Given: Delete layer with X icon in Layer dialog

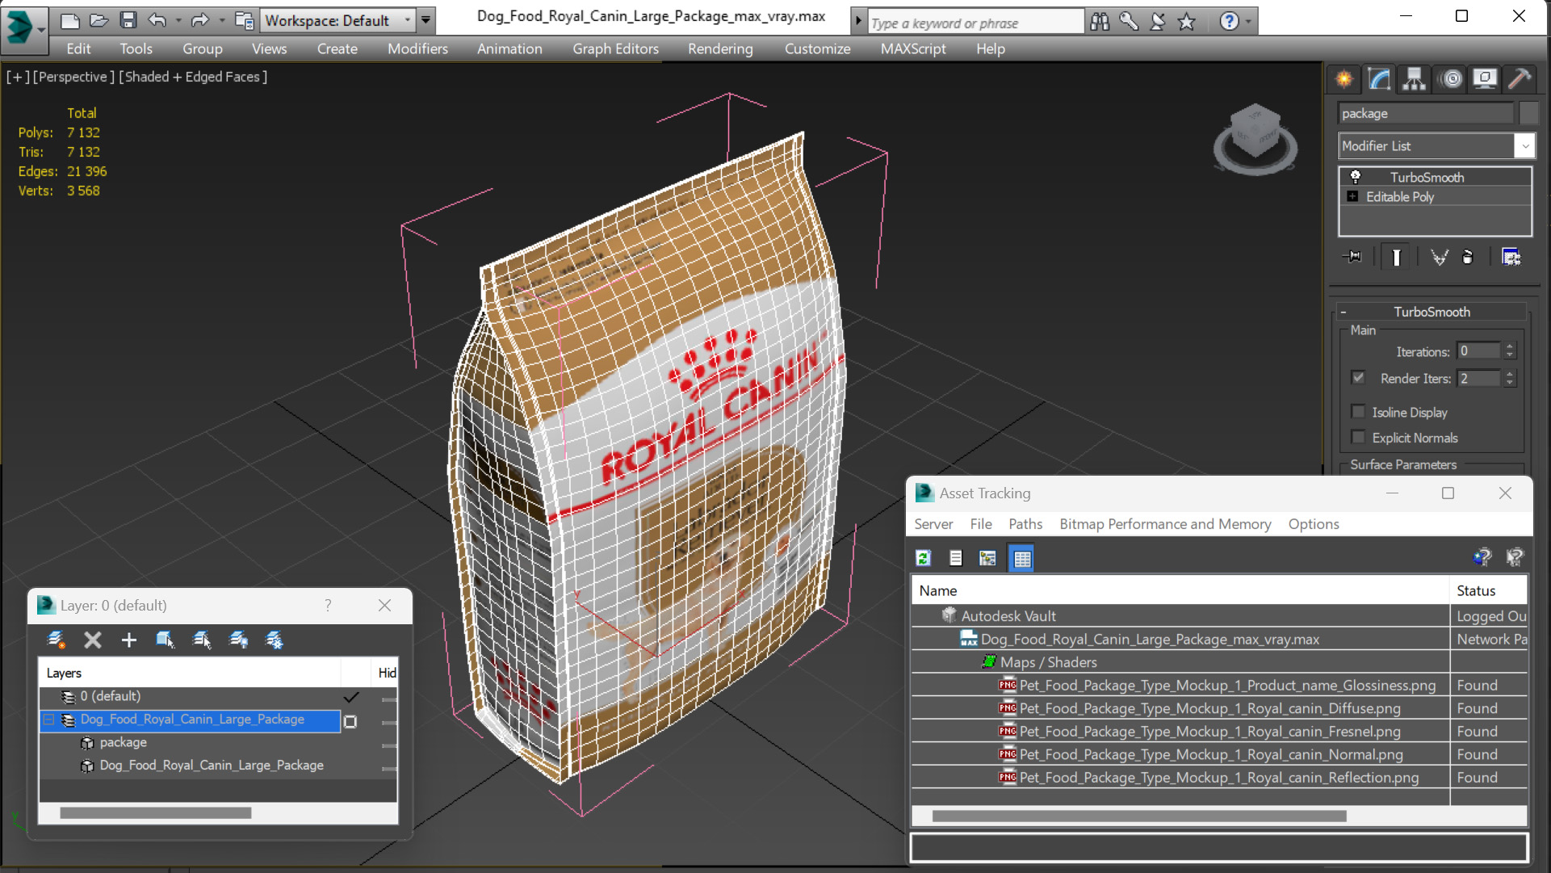Looking at the screenshot, I should (x=93, y=640).
